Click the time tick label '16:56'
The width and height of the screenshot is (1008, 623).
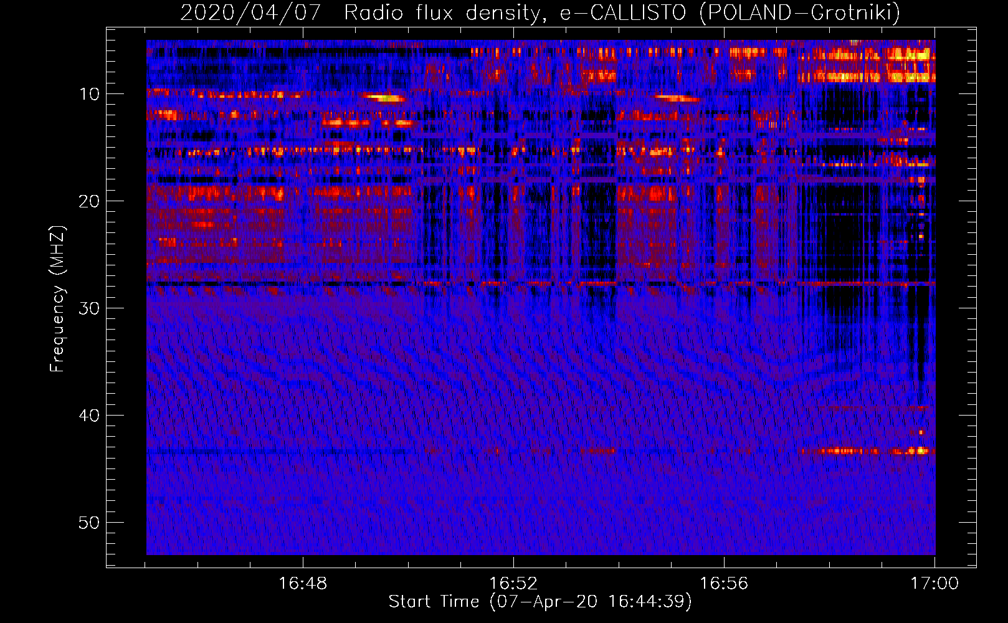[724, 584]
